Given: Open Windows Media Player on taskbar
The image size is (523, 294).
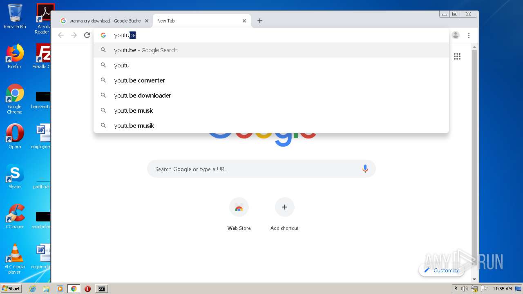Looking at the screenshot, I should pyautogui.click(x=60, y=289).
